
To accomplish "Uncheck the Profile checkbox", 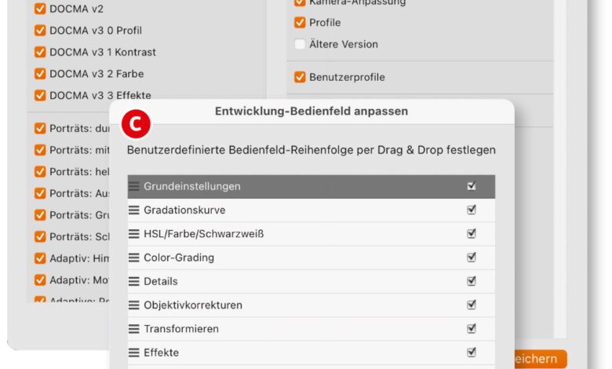I will pos(300,23).
